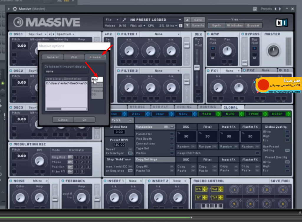Click the Master volume knob

(273, 51)
